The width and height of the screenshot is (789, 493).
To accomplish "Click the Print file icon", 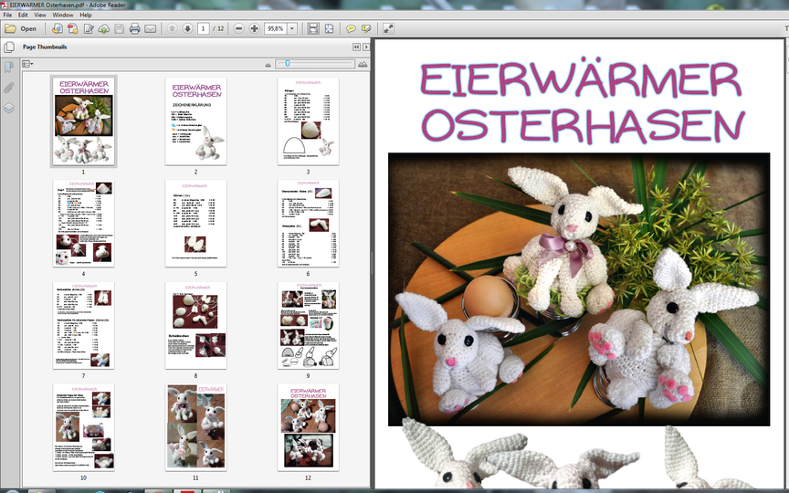I will (134, 28).
